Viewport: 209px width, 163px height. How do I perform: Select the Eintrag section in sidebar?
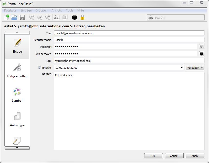[x=17, y=47]
